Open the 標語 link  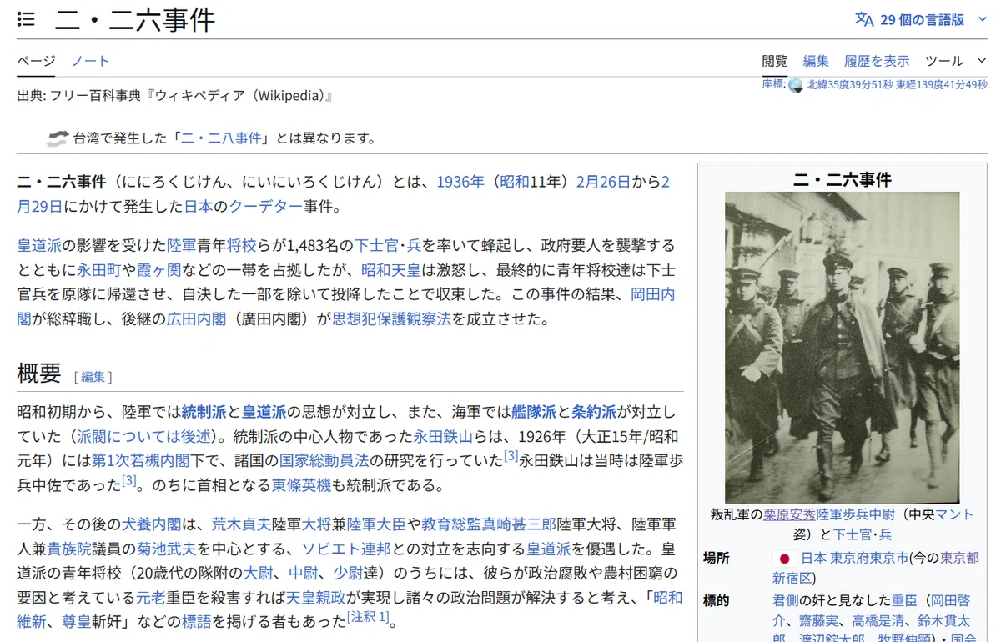196,621
